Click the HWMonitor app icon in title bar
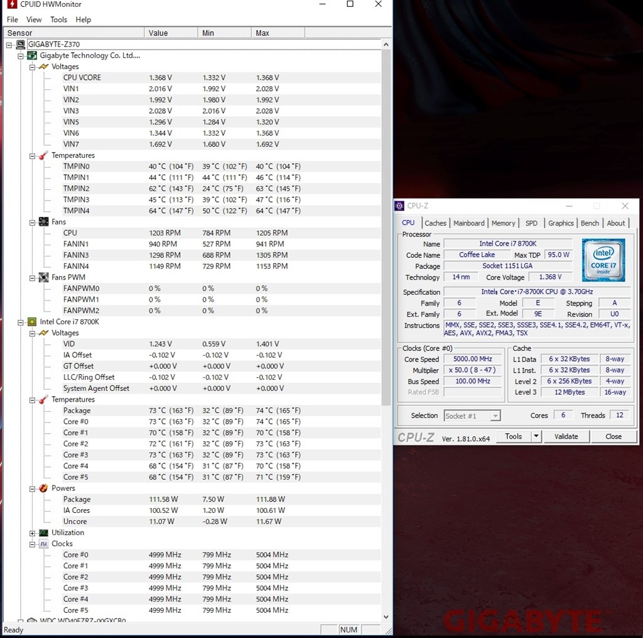Viewport: 643px width, 638px height. pyautogui.click(x=13, y=4)
